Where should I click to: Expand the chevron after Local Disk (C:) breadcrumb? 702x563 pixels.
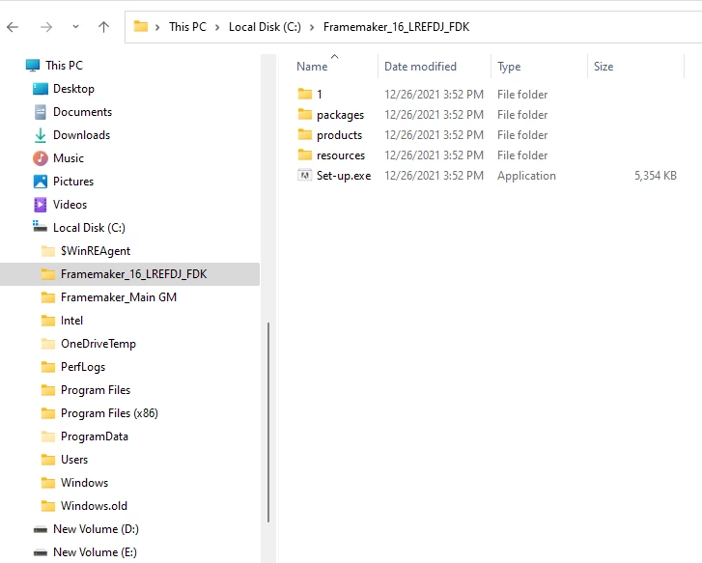point(312,27)
